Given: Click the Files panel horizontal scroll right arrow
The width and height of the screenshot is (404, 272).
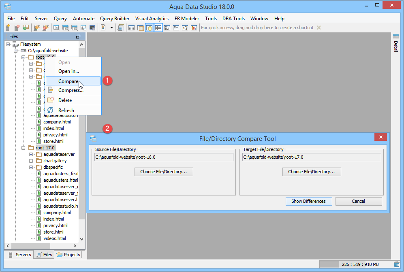Looking at the screenshot, I should [75, 246].
